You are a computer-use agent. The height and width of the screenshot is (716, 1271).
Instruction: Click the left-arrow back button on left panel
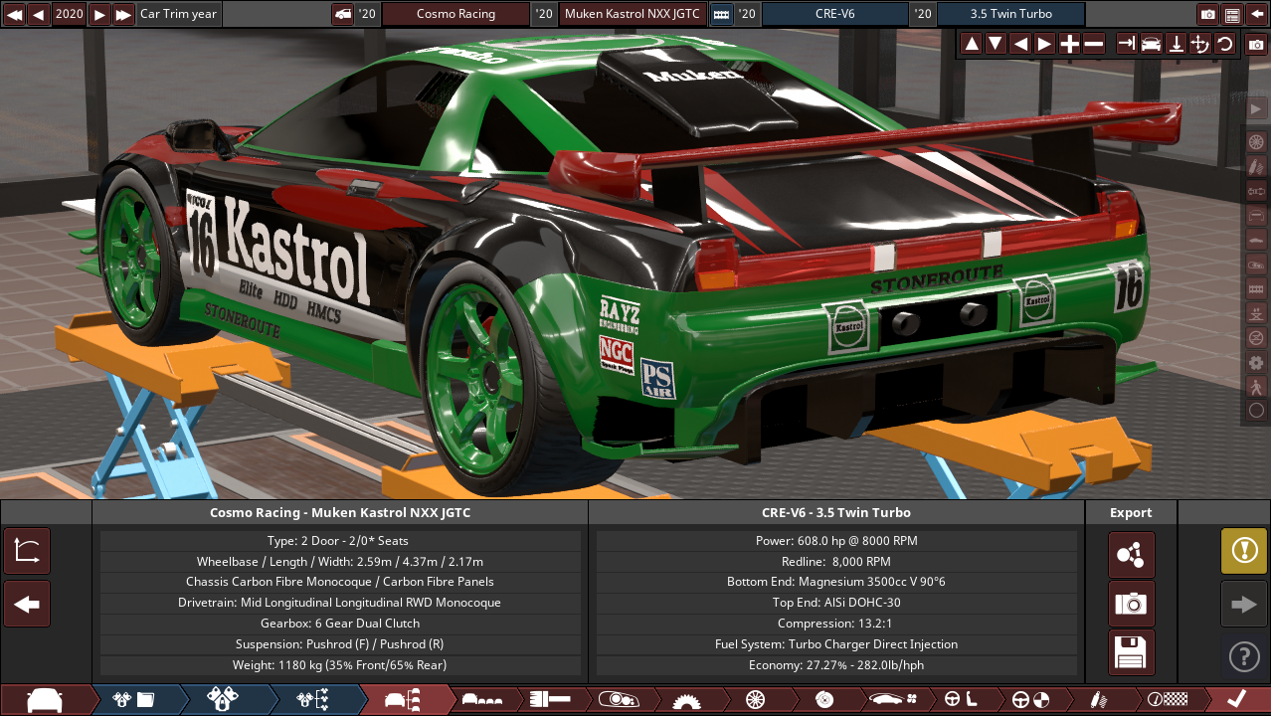coord(27,604)
